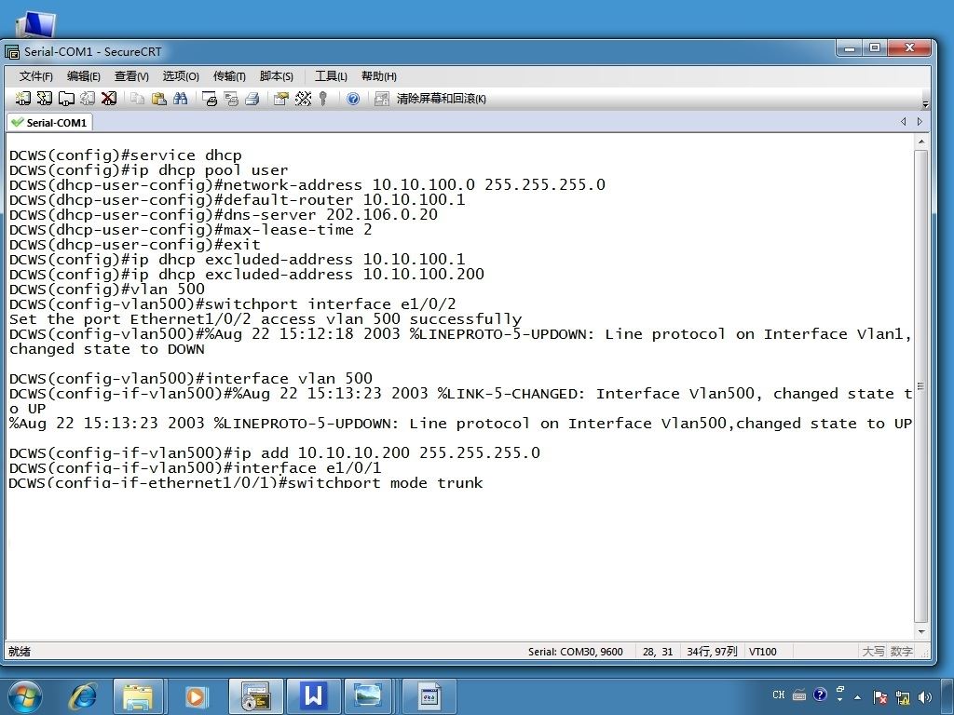Click the desktop computer icon
Screen dimensions: 954x715
[36, 24]
